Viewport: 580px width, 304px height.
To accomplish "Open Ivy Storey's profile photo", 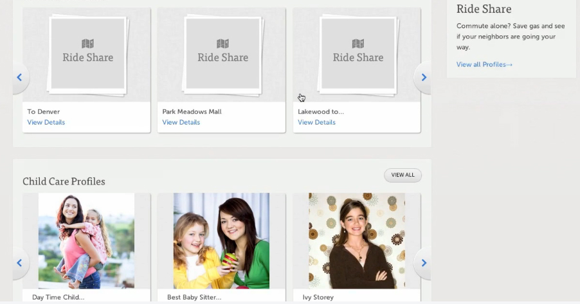I will click(x=356, y=240).
